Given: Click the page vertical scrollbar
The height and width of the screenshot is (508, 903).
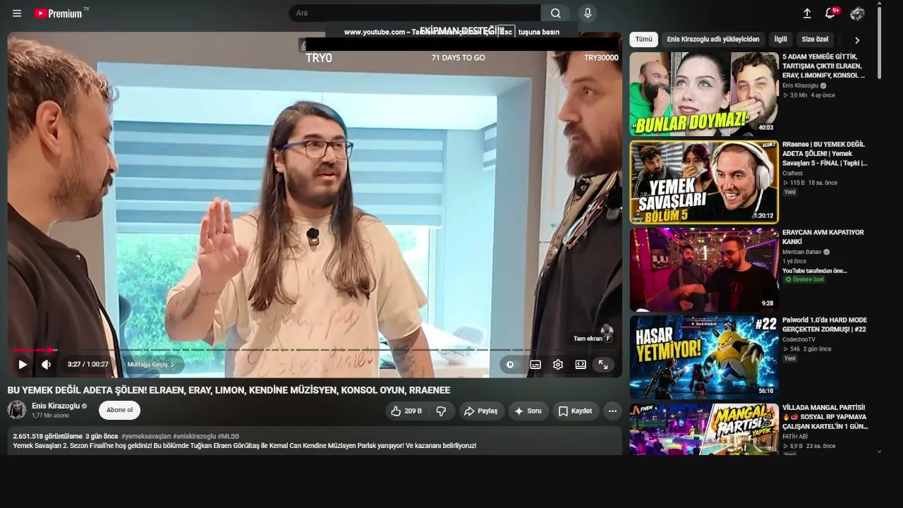Looking at the screenshot, I should 879,44.
